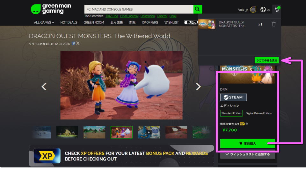Click the Control top search link
This screenshot has height=172, width=306.
(x=162, y=16)
